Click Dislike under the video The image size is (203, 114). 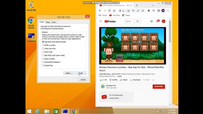point(113,80)
